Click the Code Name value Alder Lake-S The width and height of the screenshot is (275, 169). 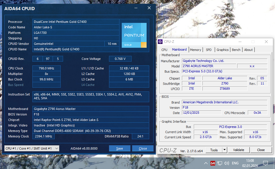pos(76,27)
